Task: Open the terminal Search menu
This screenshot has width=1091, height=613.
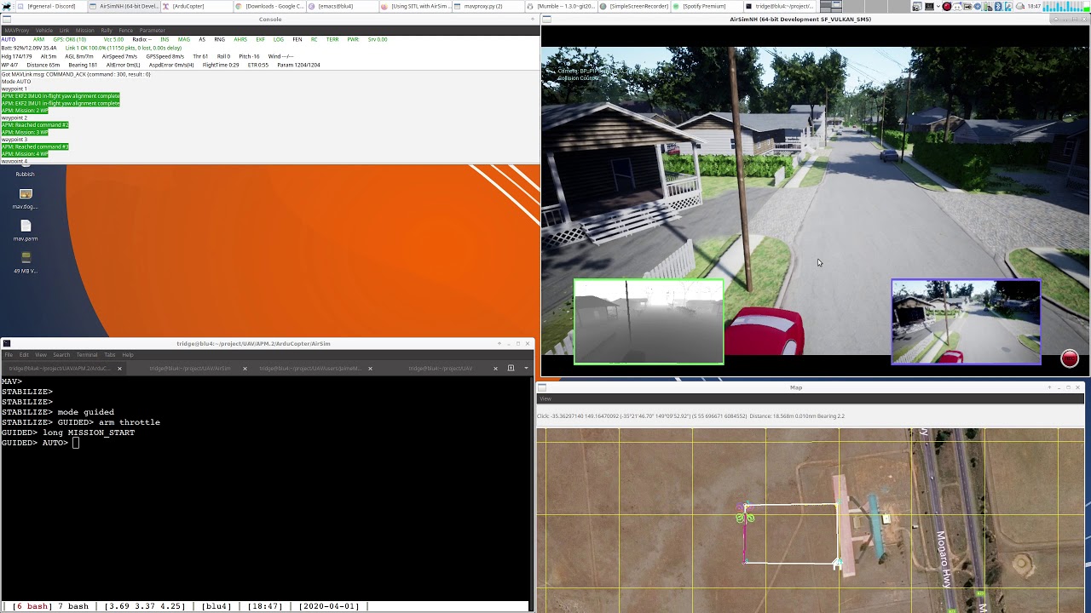Action: tap(61, 355)
